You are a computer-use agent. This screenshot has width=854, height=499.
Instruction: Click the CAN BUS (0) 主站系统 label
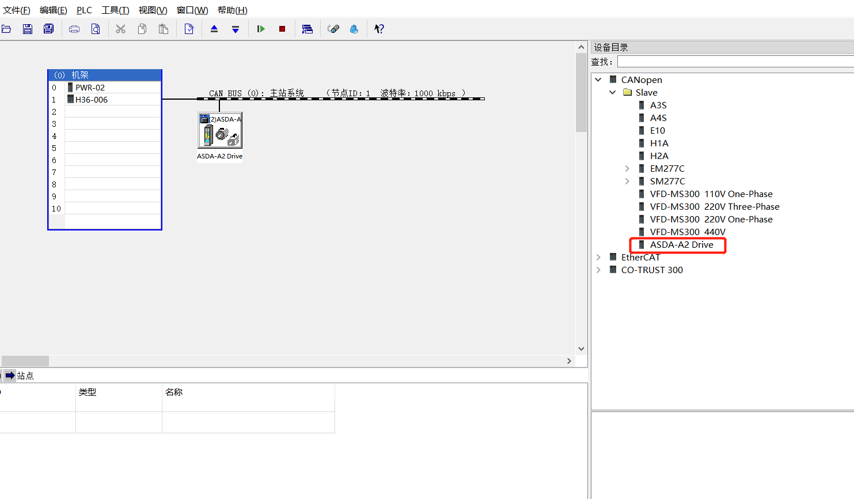tap(256, 93)
